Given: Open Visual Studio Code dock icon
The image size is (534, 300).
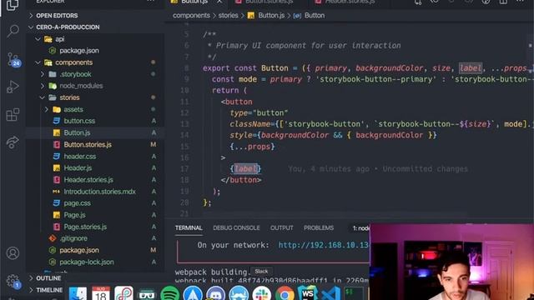Looking at the screenshot, I should pyautogui.click(x=330, y=293).
